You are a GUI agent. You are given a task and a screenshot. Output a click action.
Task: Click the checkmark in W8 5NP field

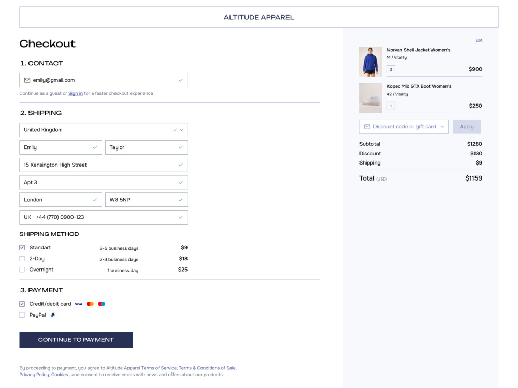[181, 200]
